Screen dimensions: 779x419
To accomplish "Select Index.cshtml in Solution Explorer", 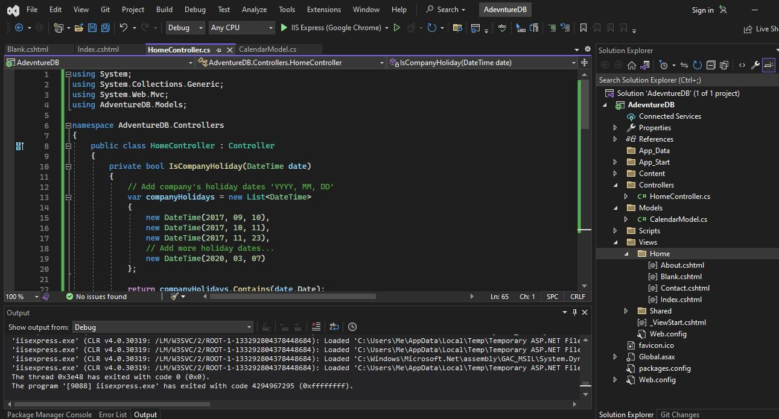I will (681, 300).
